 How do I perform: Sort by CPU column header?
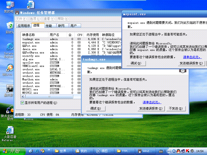coord(80,35)
